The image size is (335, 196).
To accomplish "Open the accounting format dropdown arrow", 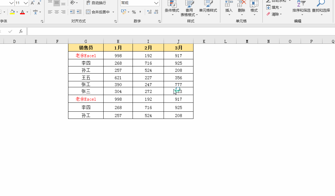I will coord(128,12).
